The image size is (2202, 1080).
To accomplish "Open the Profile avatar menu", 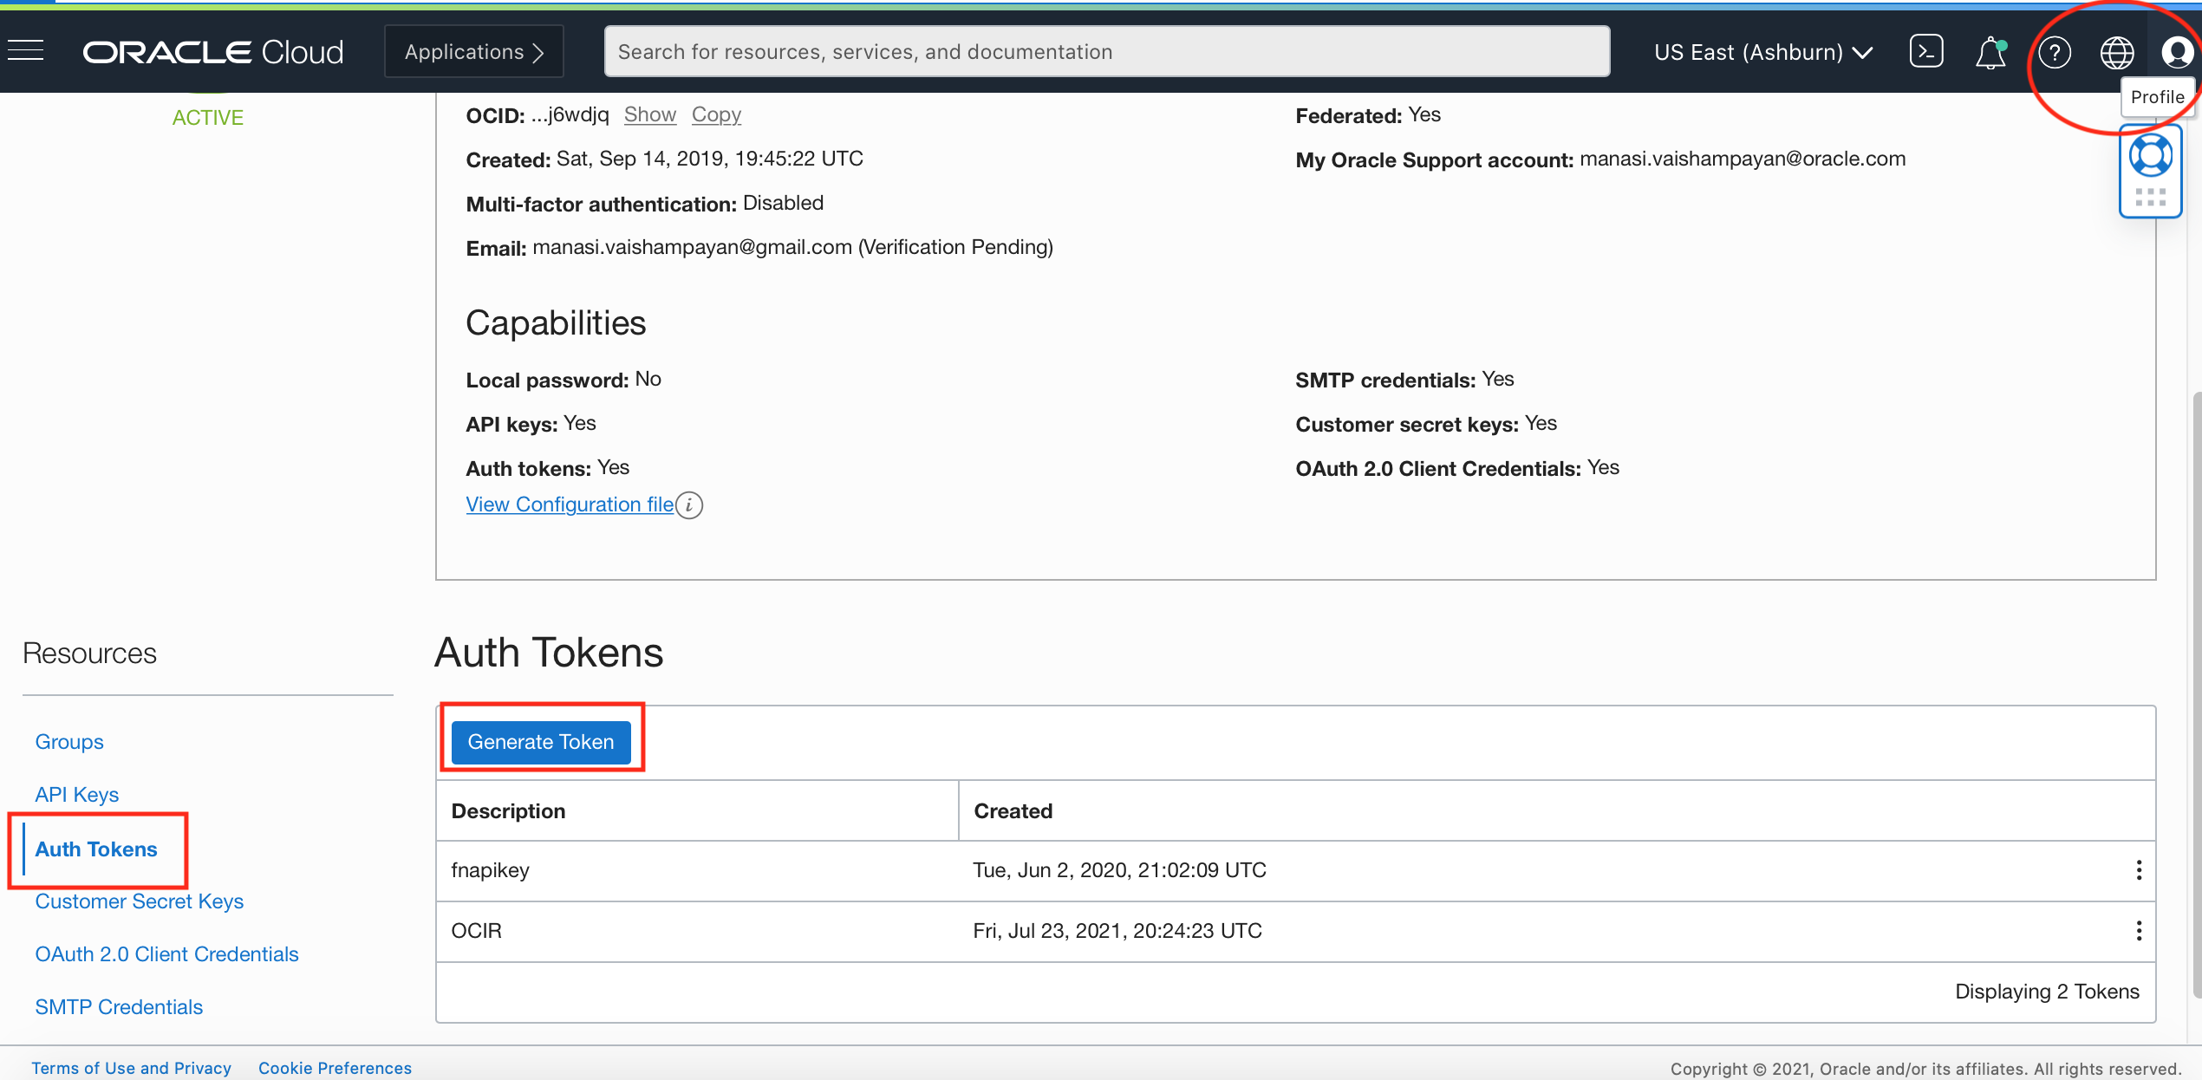I will pos(2177,52).
